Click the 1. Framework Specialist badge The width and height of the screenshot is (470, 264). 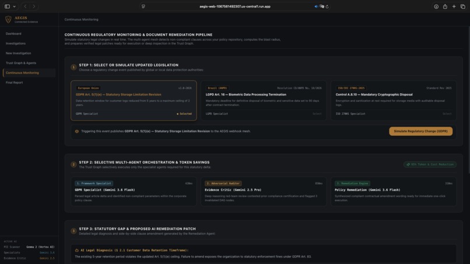point(94,184)
